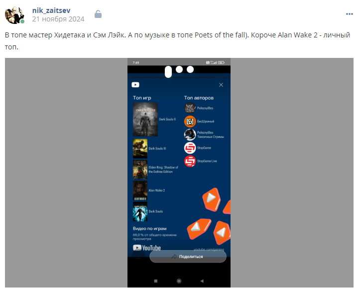
Task: Open nik_zaitsev profile avatar
Action: point(14,15)
